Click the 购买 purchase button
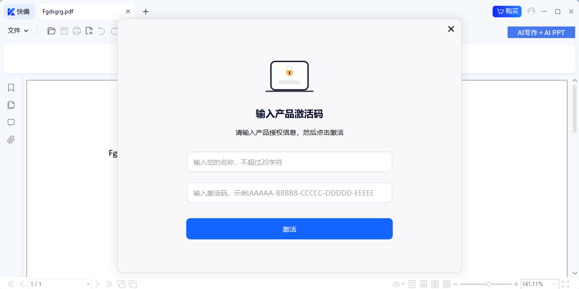 (x=507, y=11)
